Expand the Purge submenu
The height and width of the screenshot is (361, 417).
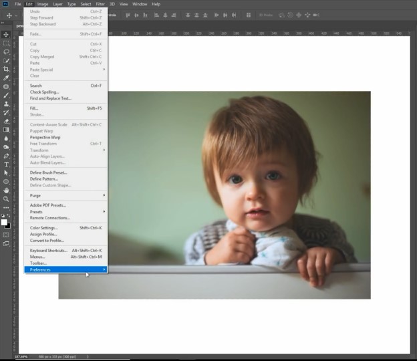(65, 195)
